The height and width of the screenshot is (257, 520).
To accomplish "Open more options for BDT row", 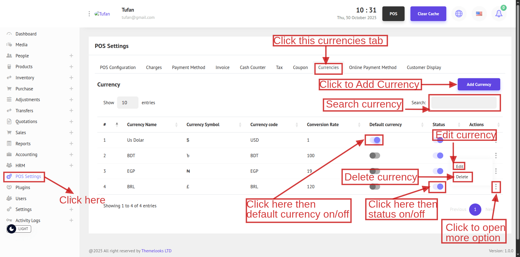I will [x=496, y=156].
